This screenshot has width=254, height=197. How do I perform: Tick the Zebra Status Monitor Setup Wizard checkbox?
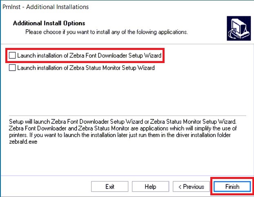coord(12,68)
